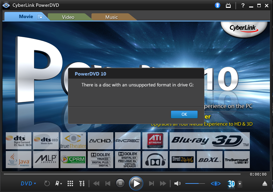273x192 pixels.
Task: Open the DVD source dropdown
Action: click(x=28, y=183)
